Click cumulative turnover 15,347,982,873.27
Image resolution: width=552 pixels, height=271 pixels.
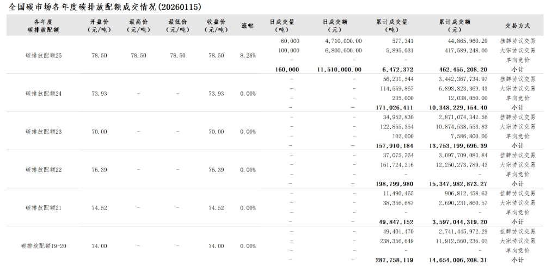(455, 184)
